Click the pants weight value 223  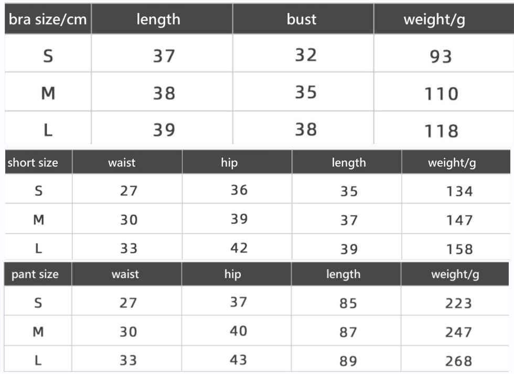[458, 304]
